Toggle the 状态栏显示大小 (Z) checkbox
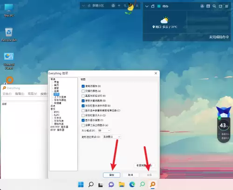Screen dimensions: 233x190 [x=83, y=115]
